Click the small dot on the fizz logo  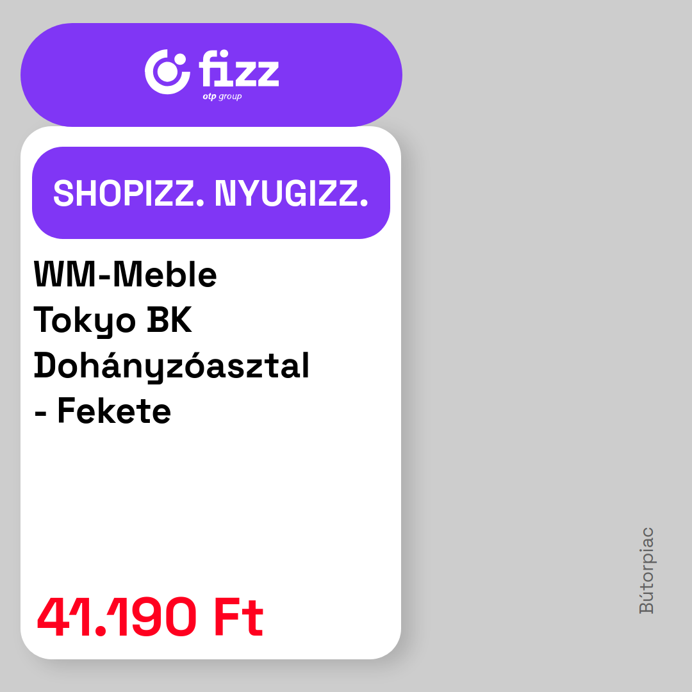[x=179, y=60]
